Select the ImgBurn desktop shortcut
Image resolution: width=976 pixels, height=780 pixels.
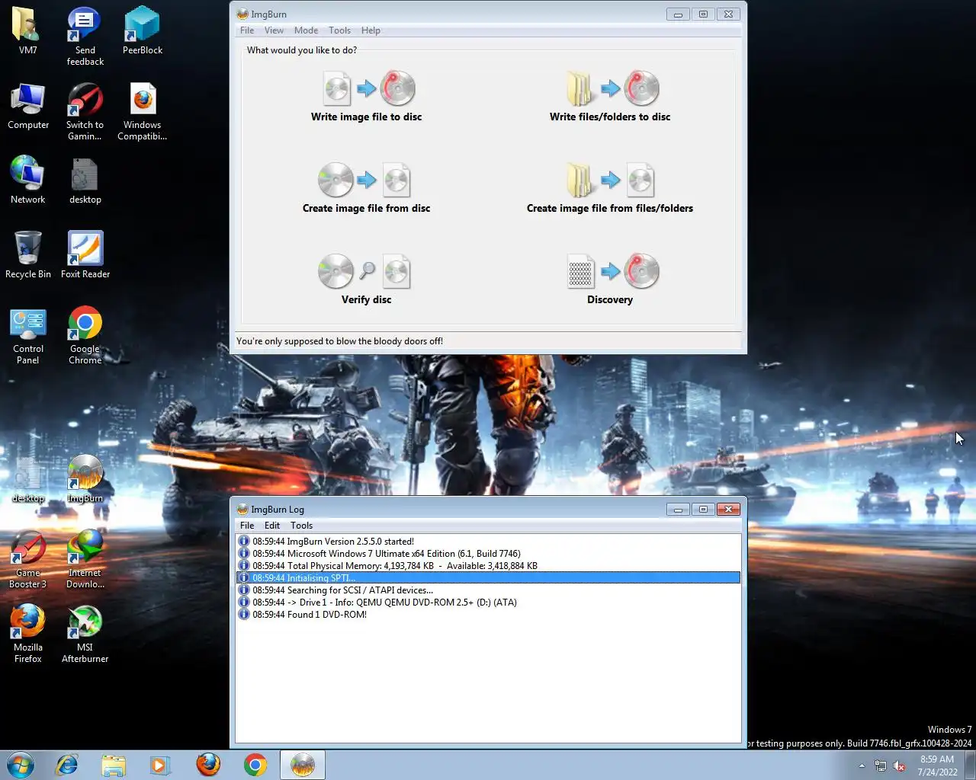coord(85,478)
